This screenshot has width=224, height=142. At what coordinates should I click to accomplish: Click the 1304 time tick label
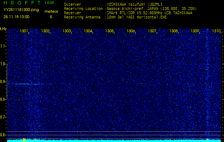[88, 31]
